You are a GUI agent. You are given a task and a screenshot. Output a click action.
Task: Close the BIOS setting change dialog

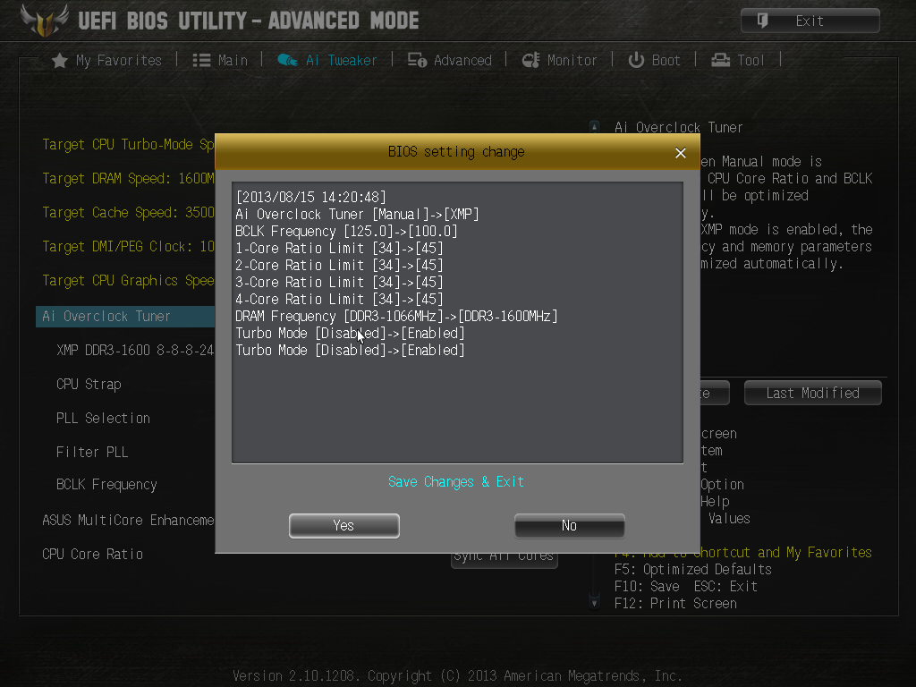[x=681, y=152]
